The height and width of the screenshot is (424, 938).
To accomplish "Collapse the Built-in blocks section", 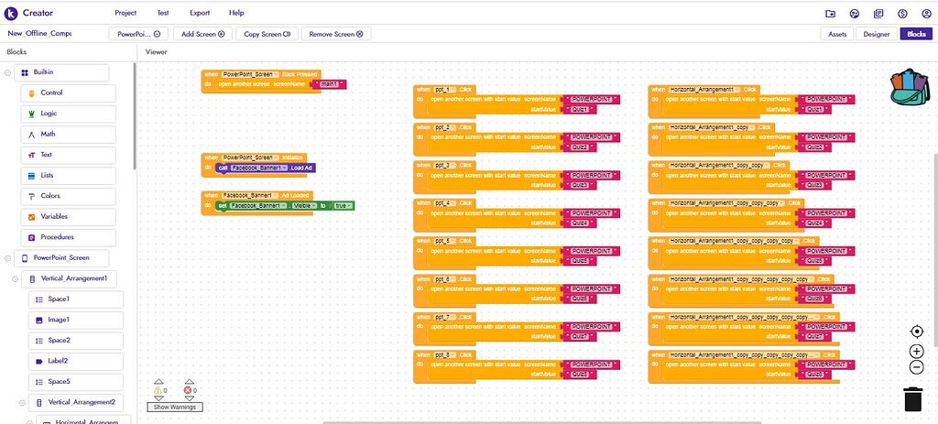I will (x=7, y=73).
